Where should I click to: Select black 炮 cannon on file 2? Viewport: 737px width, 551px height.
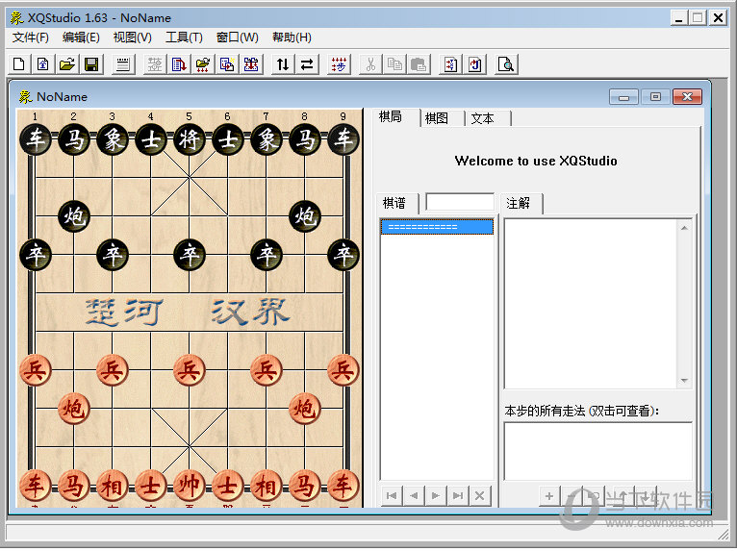click(74, 216)
